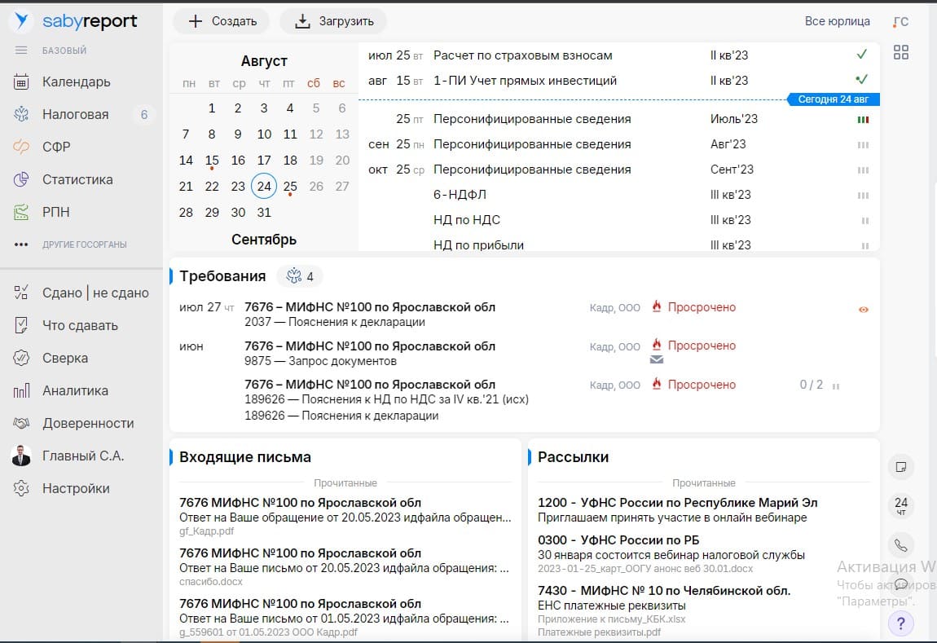Open attachment gf_Кадр.pdf
Image resolution: width=937 pixels, height=643 pixels.
pos(206,531)
